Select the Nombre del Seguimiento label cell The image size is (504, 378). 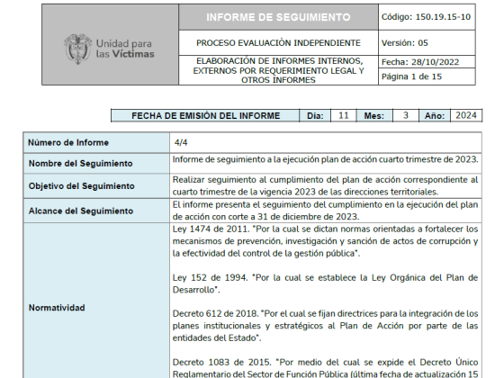pyautogui.click(x=96, y=163)
